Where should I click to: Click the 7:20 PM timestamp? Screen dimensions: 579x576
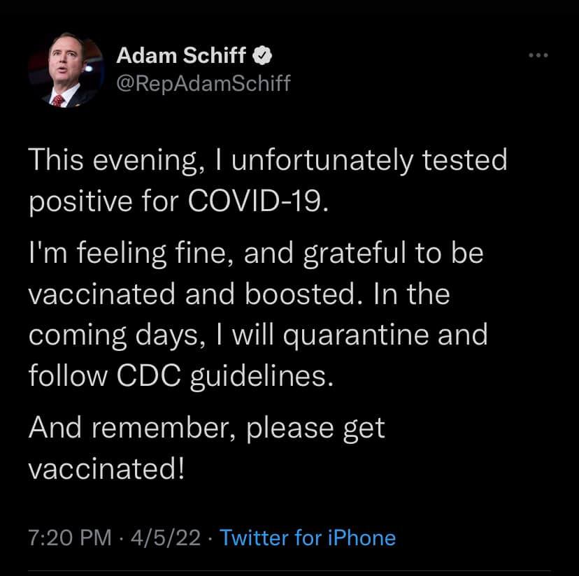click(x=69, y=538)
